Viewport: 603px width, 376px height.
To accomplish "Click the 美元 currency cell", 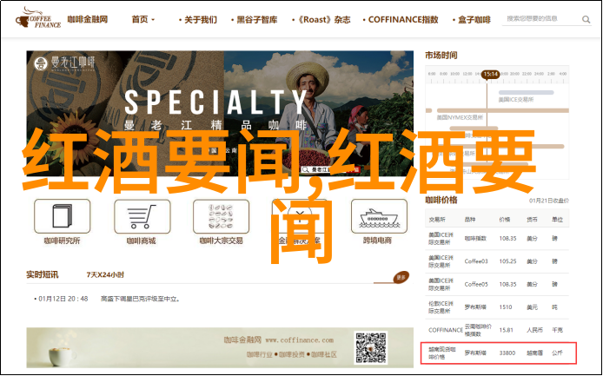I will click(x=532, y=307).
